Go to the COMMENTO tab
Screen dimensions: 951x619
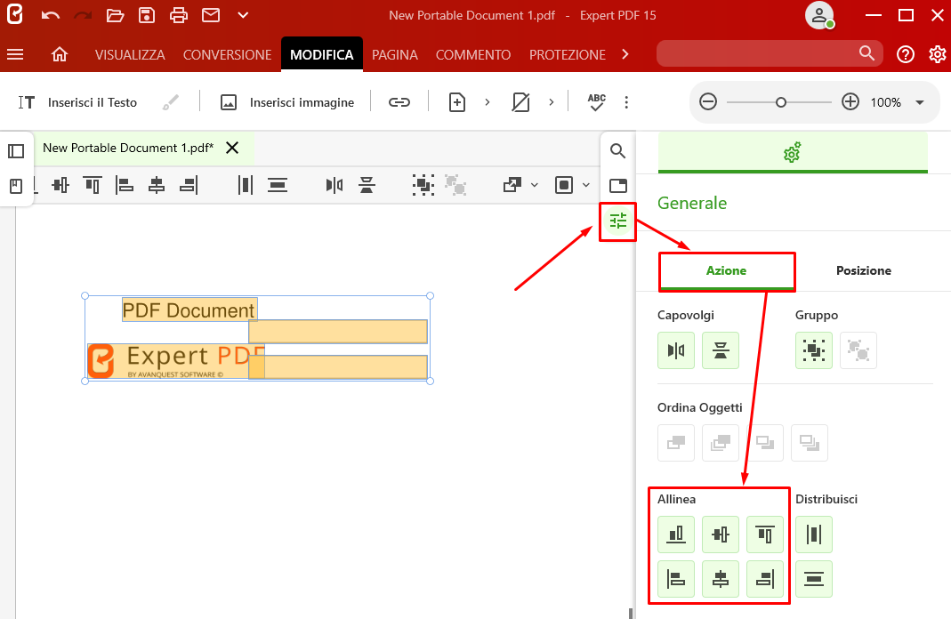tap(473, 54)
